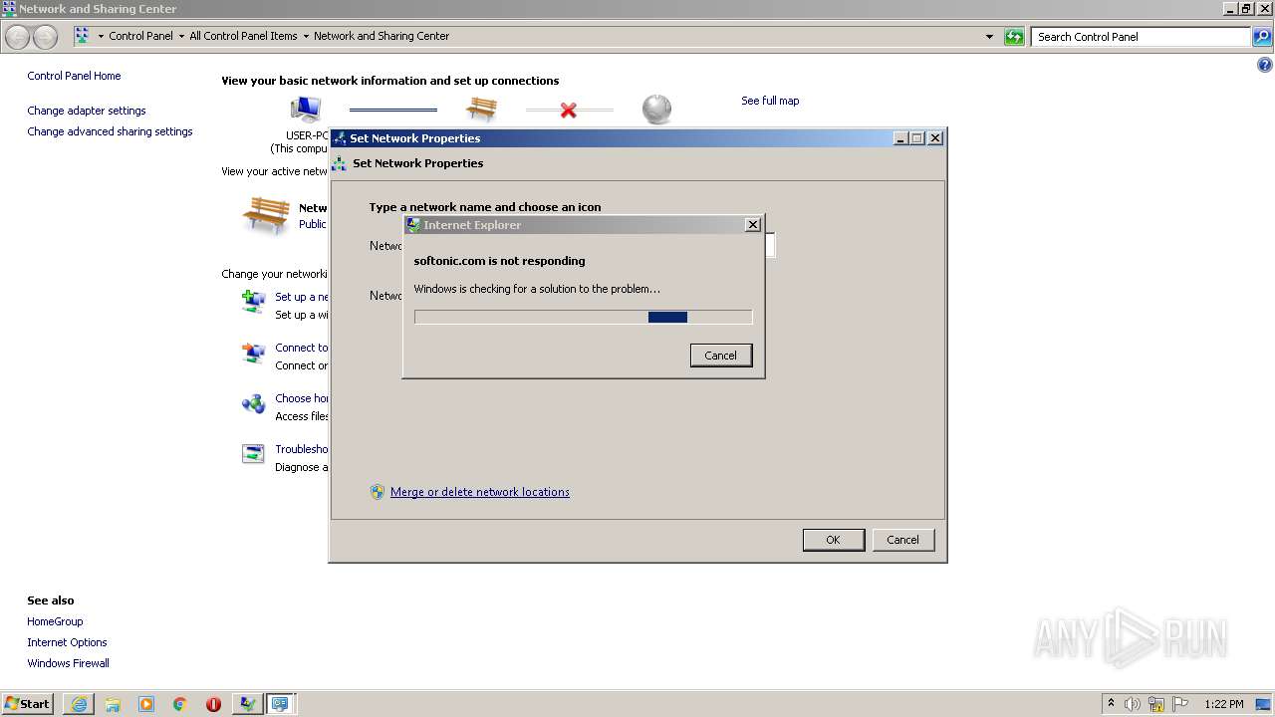Open Change adapter settings
Image resolution: width=1275 pixels, height=717 pixels.
tap(87, 111)
